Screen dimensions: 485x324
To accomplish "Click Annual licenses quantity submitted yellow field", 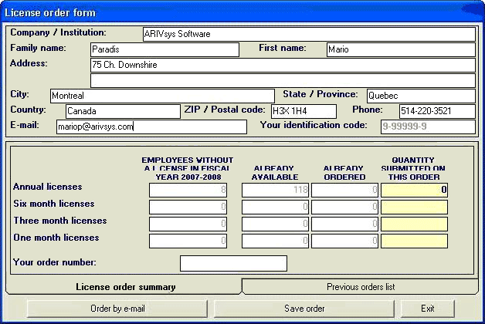I will [x=414, y=190].
